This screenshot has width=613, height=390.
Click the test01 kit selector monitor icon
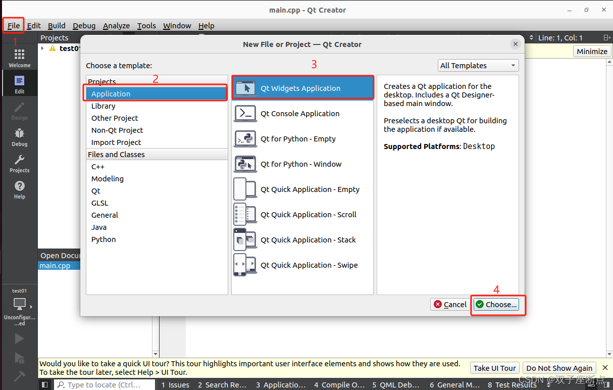coord(19,304)
